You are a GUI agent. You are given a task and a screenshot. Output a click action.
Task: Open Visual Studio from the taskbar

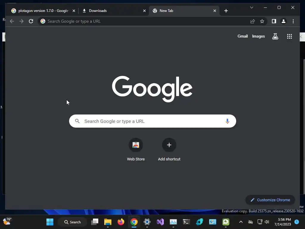[x=160, y=222]
